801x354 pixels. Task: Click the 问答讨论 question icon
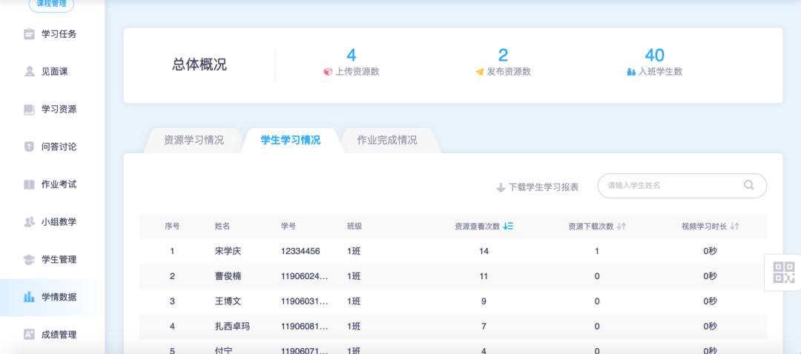(x=29, y=147)
